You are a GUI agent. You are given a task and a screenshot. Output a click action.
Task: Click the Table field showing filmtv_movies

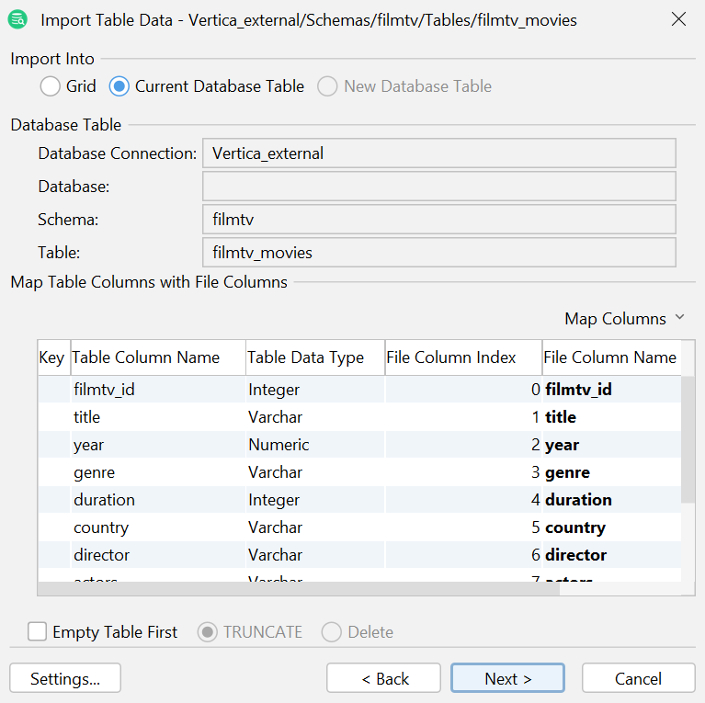[x=439, y=252]
